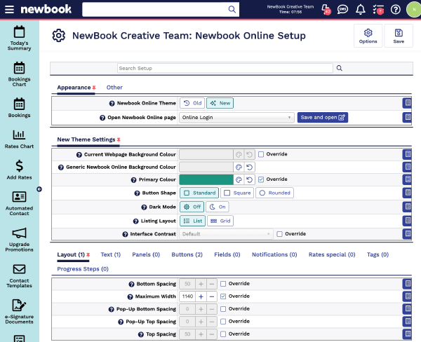
Task: Go to Bookings Chart
Action: 20,74
